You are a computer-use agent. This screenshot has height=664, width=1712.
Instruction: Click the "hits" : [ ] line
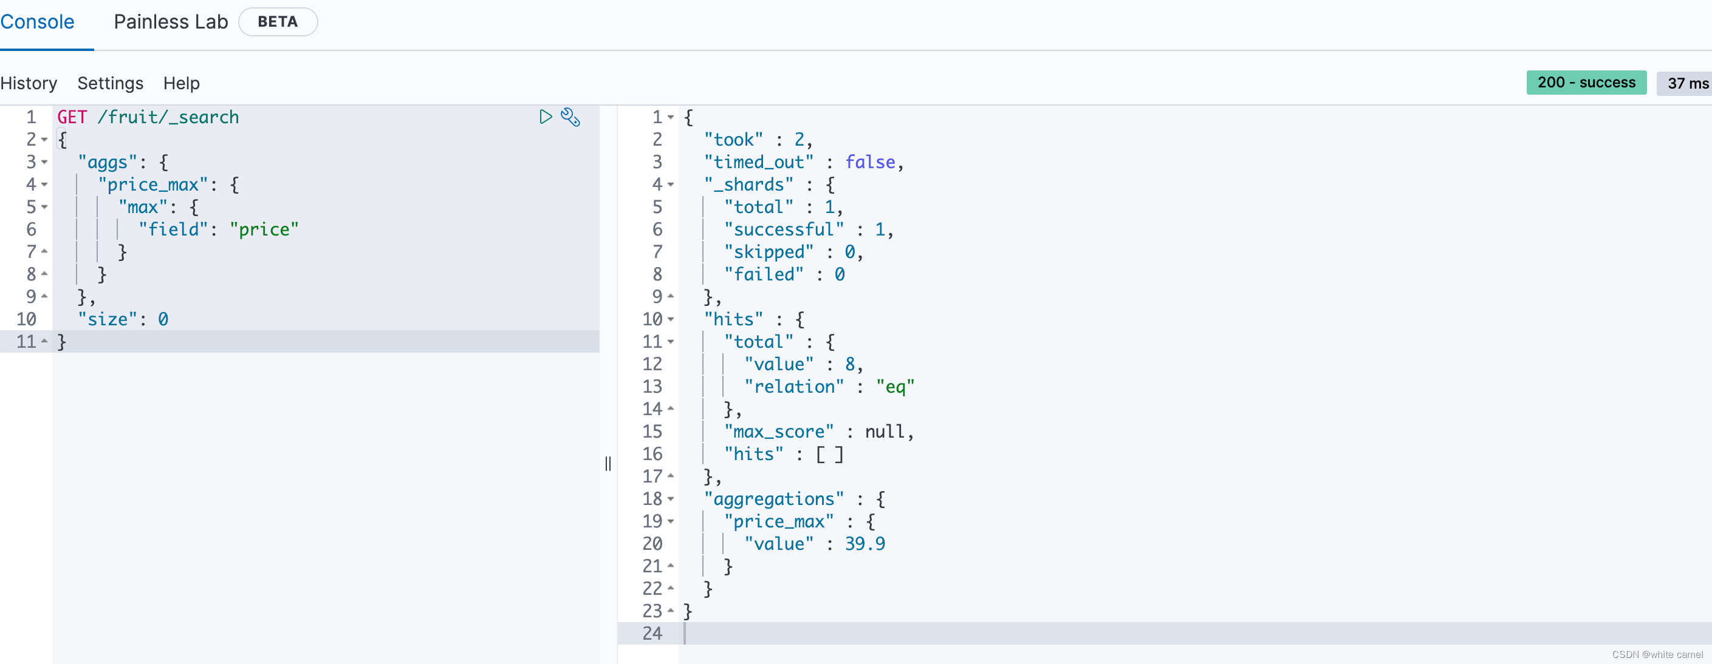[x=784, y=454]
